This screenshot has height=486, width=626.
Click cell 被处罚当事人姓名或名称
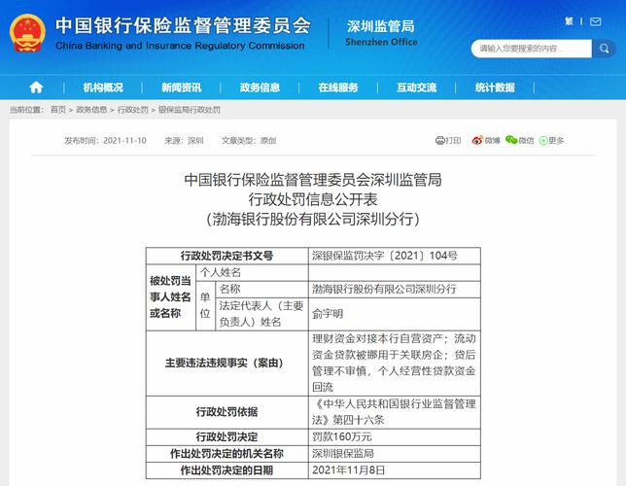pos(170,297)
